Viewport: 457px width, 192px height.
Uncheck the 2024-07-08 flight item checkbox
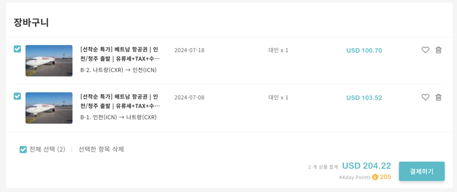[x=17, y=96]
